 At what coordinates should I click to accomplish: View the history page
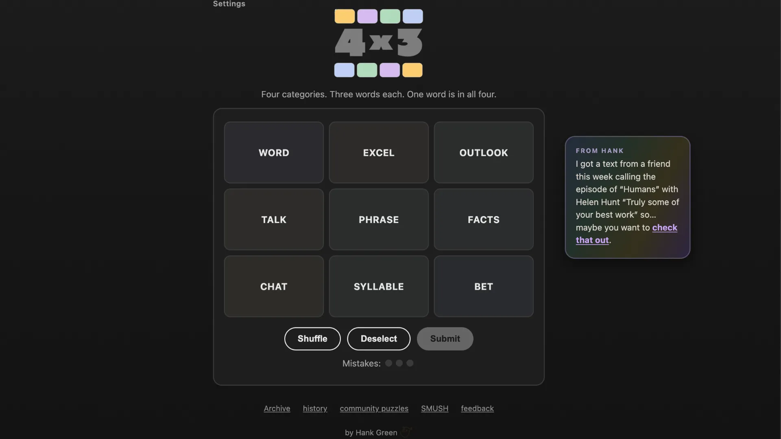click(315, 408)
